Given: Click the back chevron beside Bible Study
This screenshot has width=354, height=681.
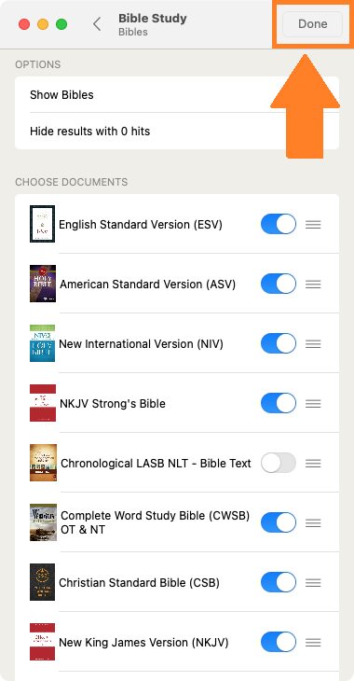Looking at the screenshot, I should click(97, 24).
